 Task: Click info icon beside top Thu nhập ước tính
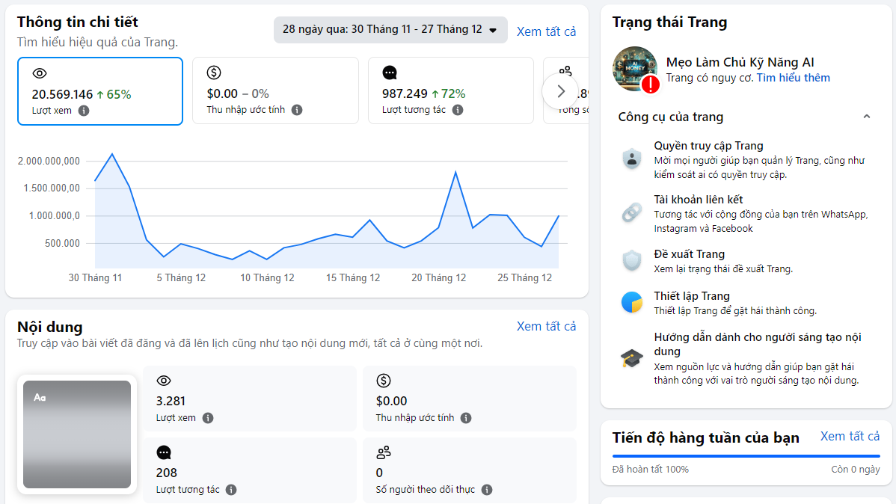[297, 110]
